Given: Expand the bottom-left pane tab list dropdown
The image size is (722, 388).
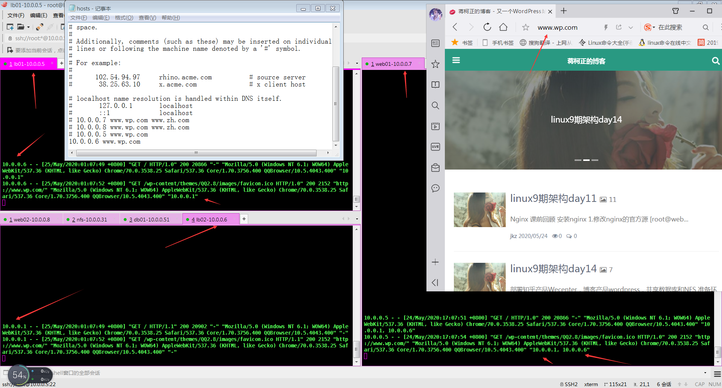Looking at the screenshot, I should [357, 219].
